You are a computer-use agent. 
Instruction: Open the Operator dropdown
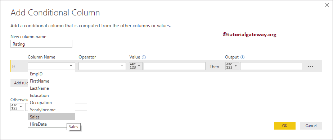pos(102,66)
